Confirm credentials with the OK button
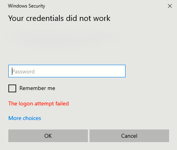 (x=48, y=136)
